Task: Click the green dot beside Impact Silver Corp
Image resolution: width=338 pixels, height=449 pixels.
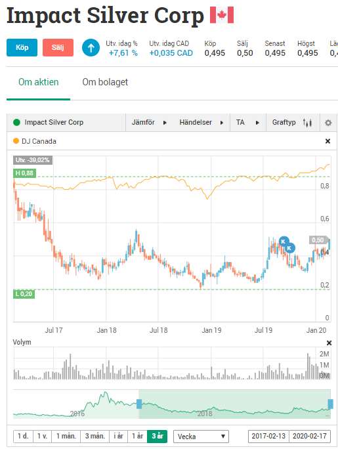Action: coord(16,123)
